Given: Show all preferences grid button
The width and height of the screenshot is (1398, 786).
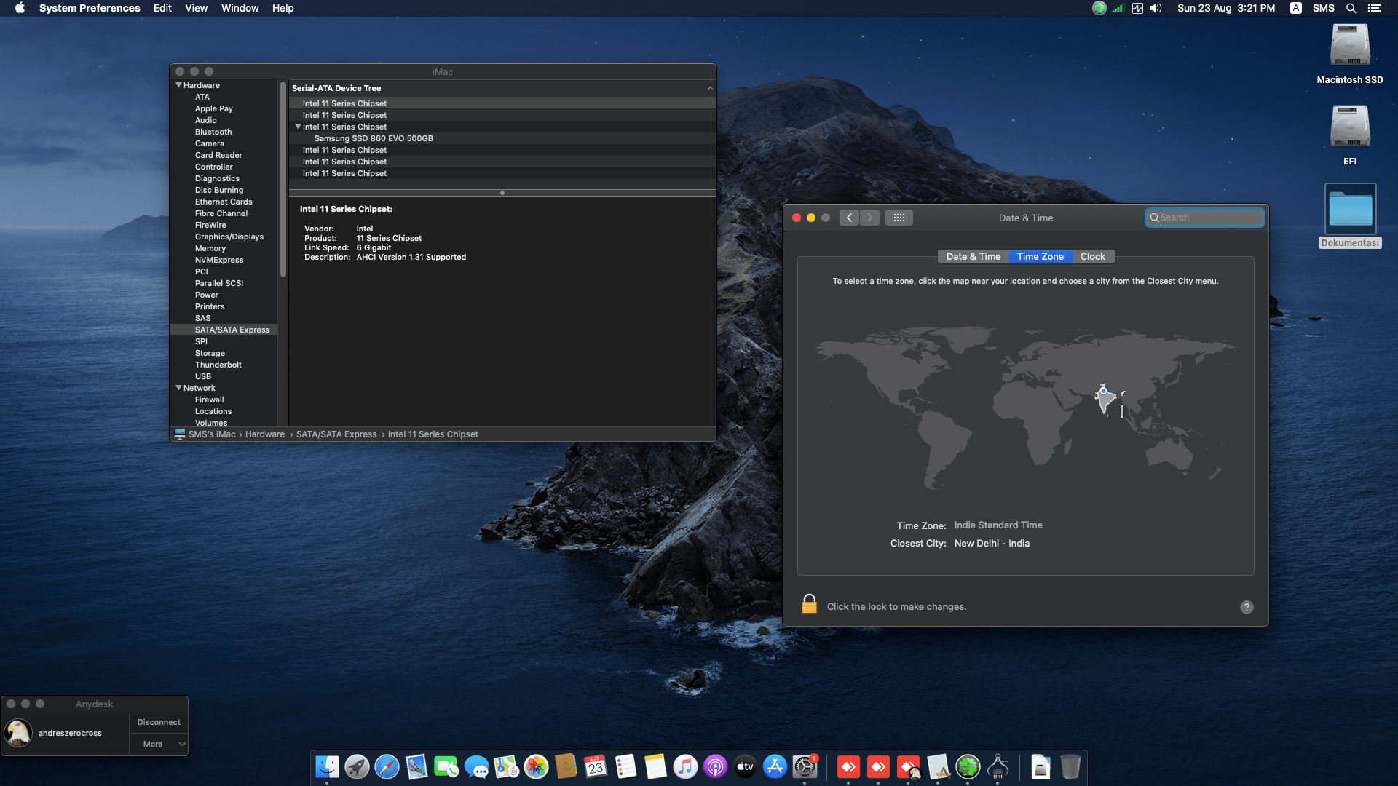Looking at the screenshot, I should pyautogui.click(x=899, y=218).
